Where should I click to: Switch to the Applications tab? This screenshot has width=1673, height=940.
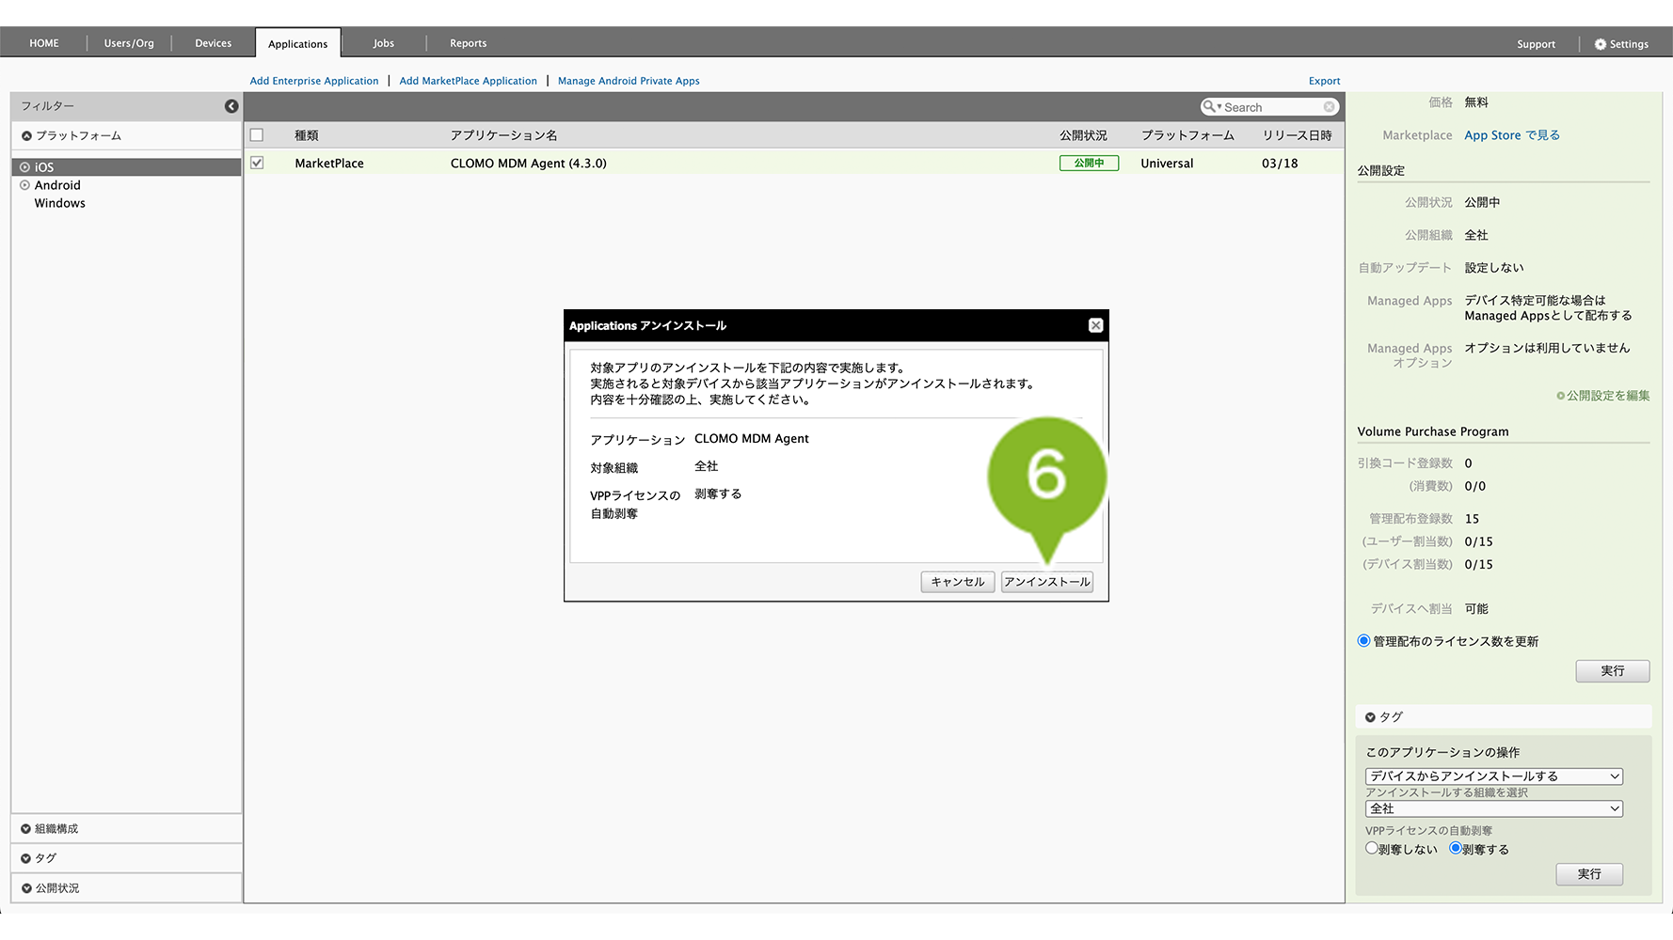298,43
